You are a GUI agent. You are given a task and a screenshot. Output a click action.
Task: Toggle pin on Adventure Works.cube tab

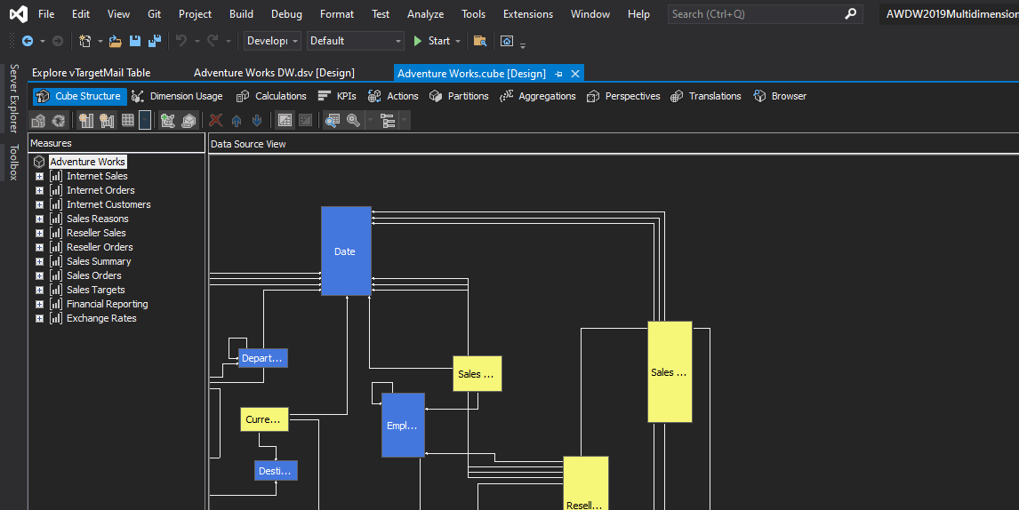point(558,74)
